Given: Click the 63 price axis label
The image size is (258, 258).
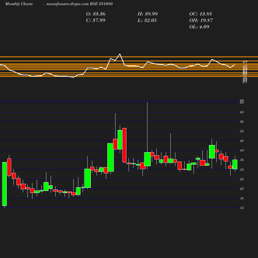Looking at the screenshot, I should click(x=242, y=112).
